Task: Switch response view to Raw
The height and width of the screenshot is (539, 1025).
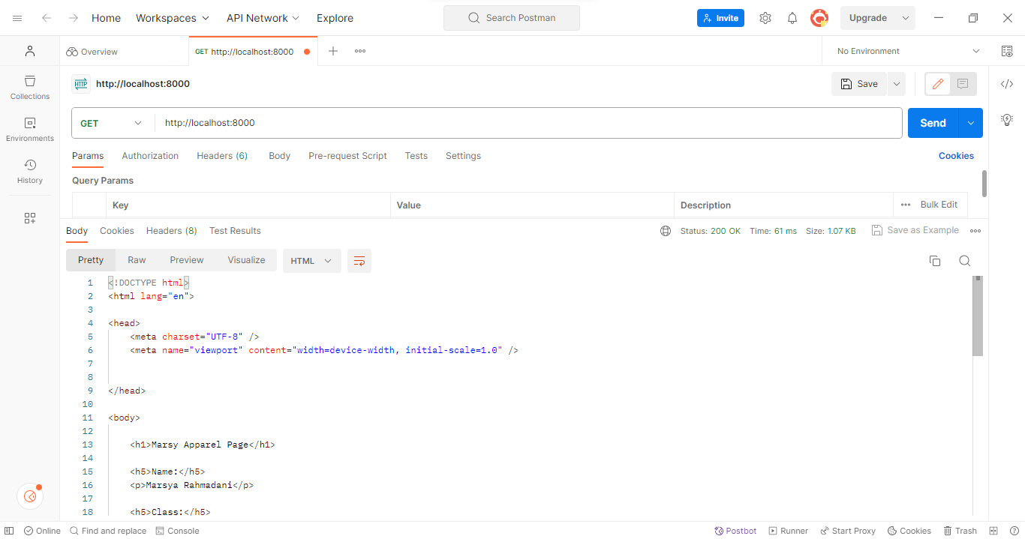Action: click(137, 259)
